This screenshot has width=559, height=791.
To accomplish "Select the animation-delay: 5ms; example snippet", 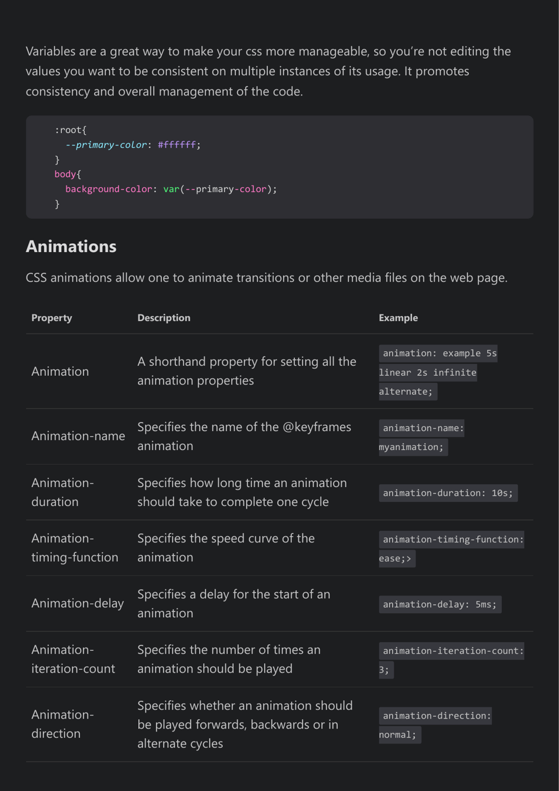I will [440, 604].
